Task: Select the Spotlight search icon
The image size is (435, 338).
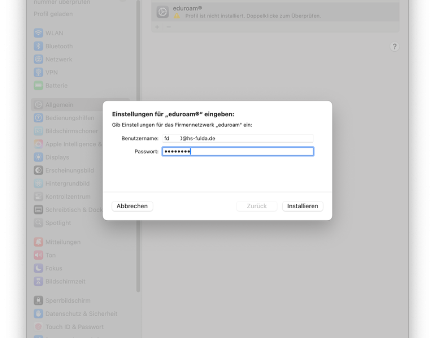Action: (x=39, y=223)
